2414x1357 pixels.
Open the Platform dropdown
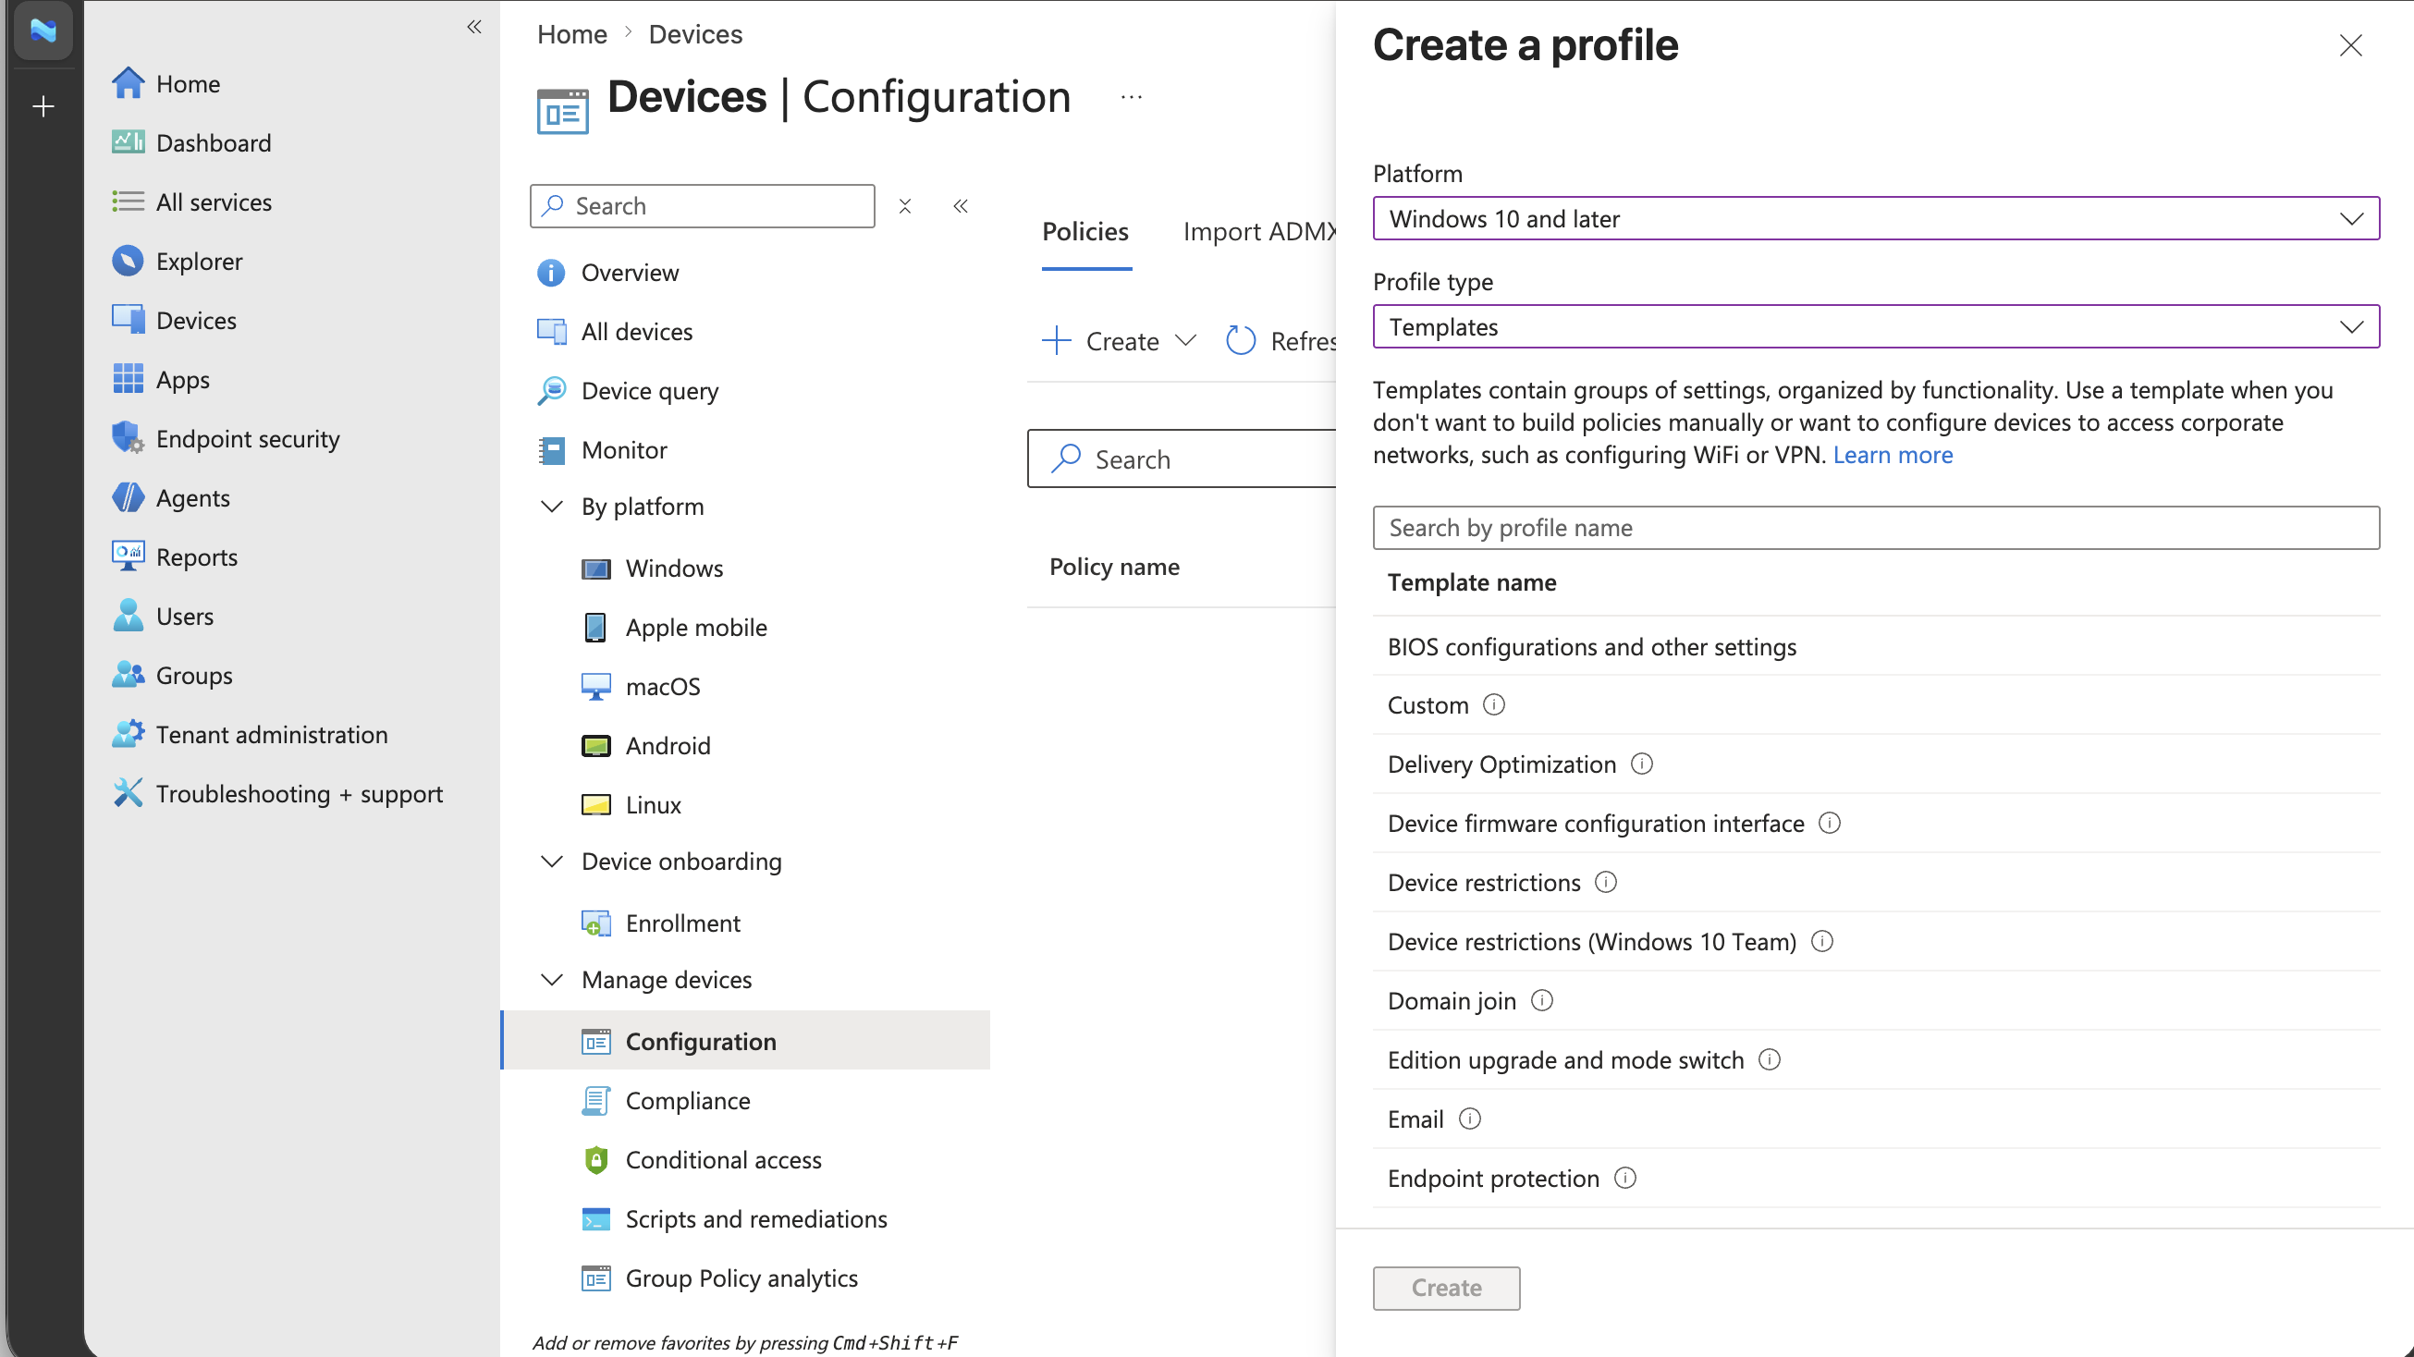click(x=1875, y=218)
